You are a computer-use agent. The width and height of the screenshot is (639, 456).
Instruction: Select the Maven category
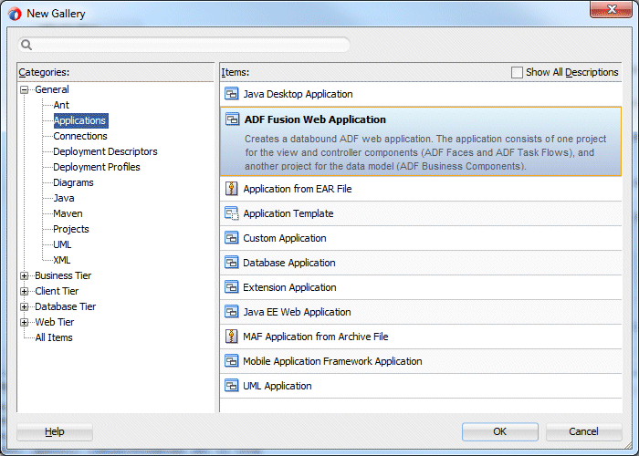(x=68, y=213)
